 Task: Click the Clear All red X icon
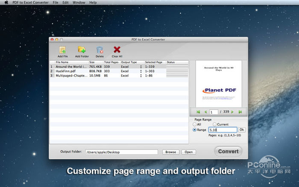[x=117, y=50]
